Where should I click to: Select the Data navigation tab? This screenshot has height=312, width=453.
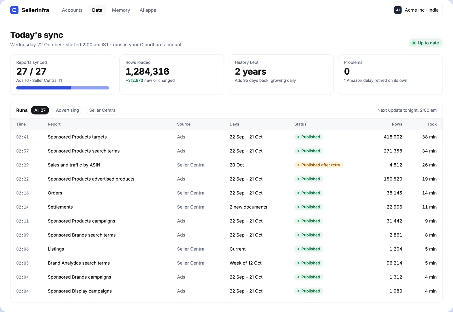point(97,10)
